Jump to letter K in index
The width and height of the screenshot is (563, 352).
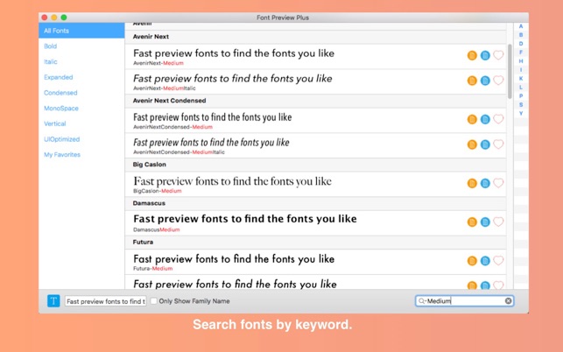tap(521, 78)
